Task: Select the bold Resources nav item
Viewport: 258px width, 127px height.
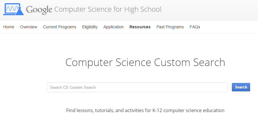Action: [x=140, y=27]
